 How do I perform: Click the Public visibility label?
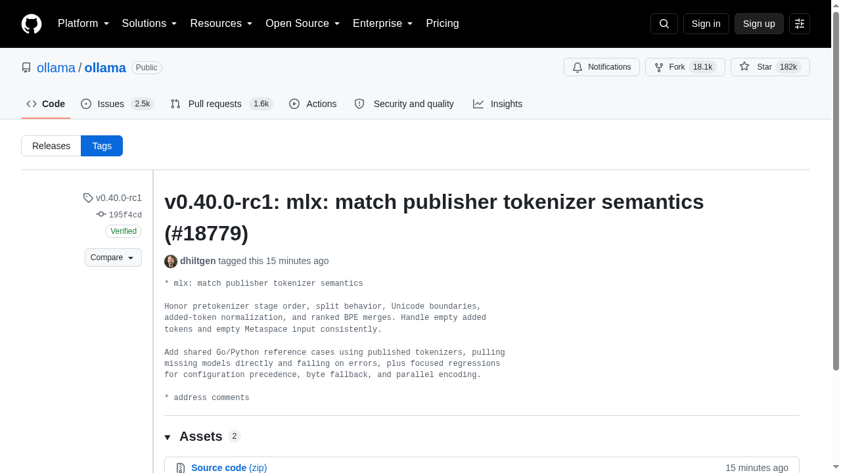point(147,68)
